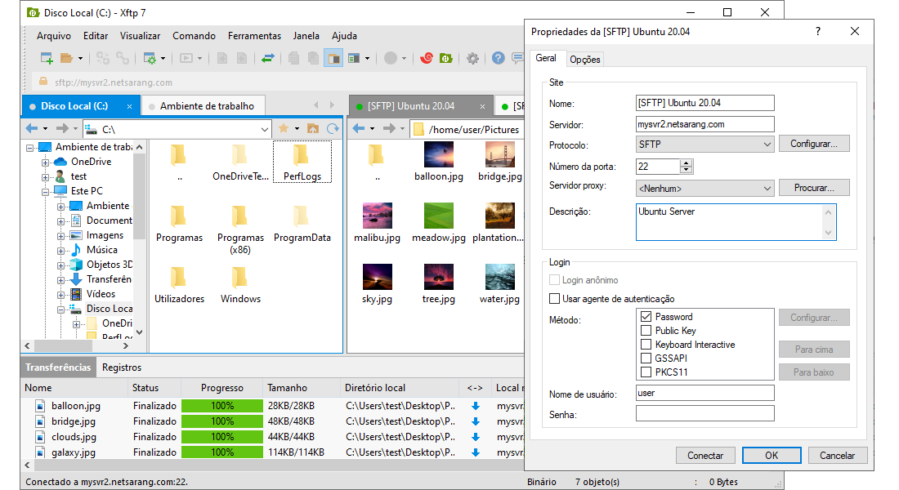This screenshot has height=490, width=899.
Task: Open the Visualizar menu
Action: tap(140, 36)
